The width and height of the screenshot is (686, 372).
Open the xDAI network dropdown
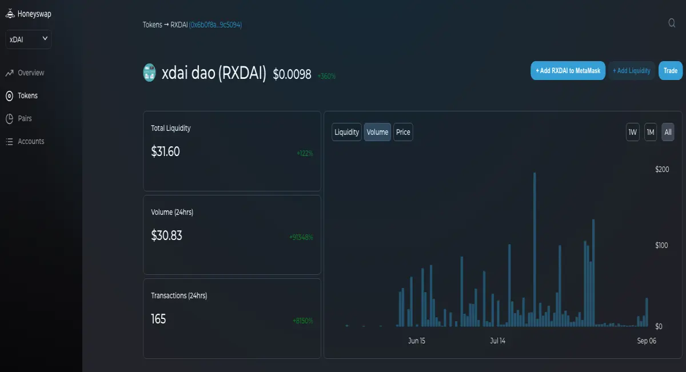click(29, 39)
